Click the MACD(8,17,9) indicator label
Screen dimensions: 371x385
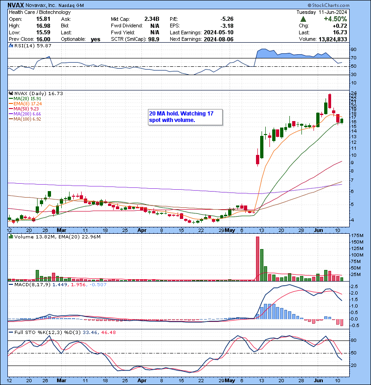pos(32,285)
